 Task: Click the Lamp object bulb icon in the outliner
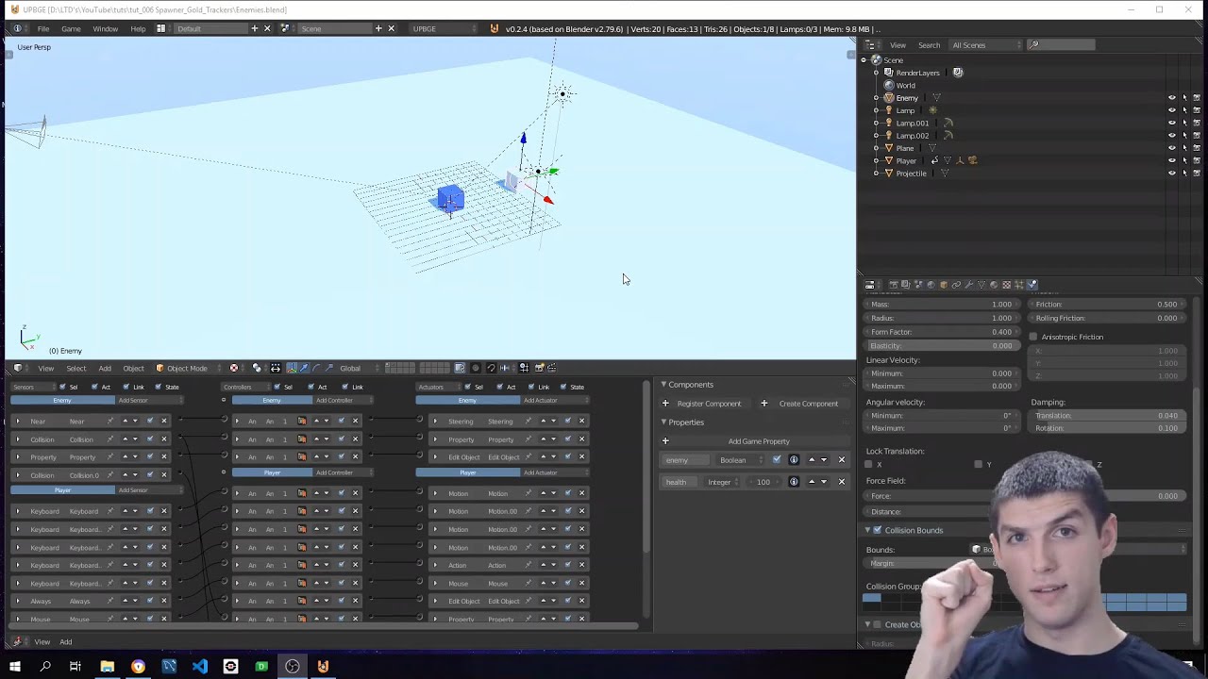tap(888, 110)
